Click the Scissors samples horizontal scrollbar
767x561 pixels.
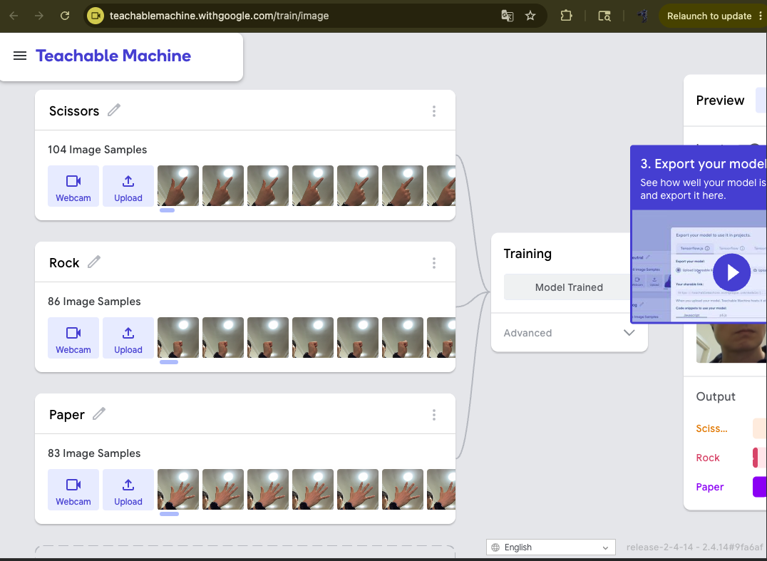coord(167,210)
